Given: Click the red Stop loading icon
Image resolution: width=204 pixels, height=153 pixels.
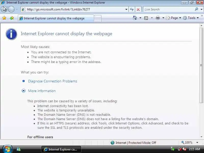Looking at the screenshot, I should pyautogui.click(x=138, y=9).
